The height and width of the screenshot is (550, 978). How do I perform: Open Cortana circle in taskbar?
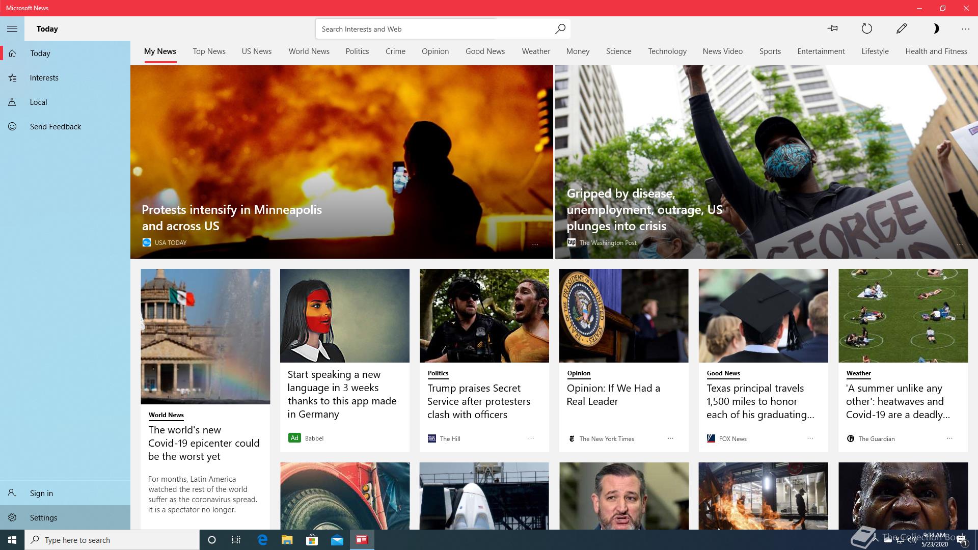point(212,540)
